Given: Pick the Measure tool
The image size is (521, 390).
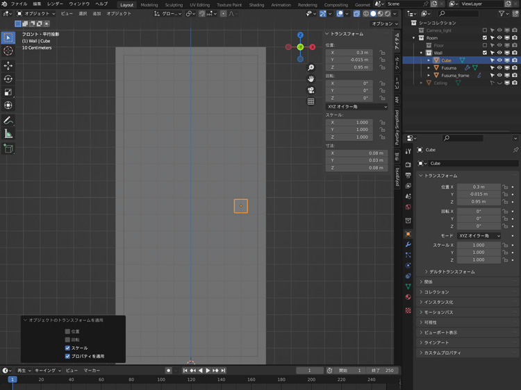Looking at the screenshot, I should coord(8,133).
